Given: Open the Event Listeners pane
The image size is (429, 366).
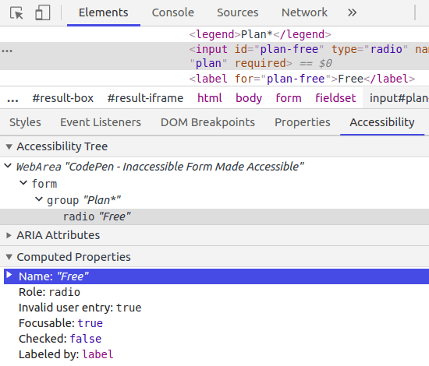Looking at the screenshot, I should [101, 122].
